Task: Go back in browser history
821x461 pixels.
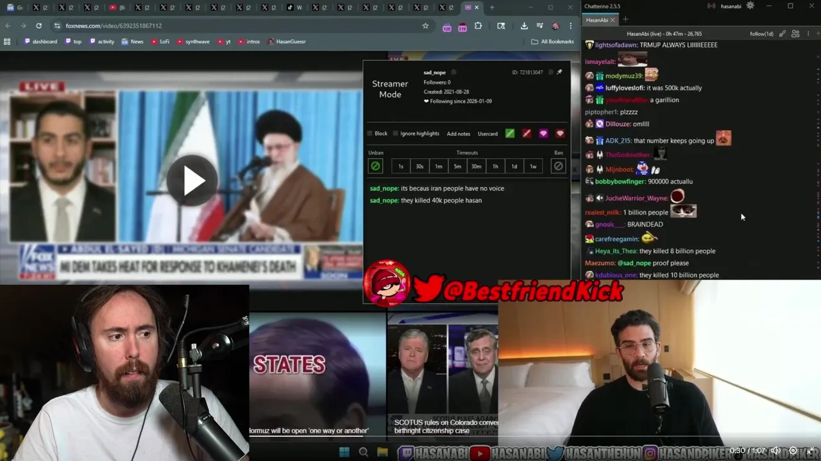Action: tap(8, 26)
